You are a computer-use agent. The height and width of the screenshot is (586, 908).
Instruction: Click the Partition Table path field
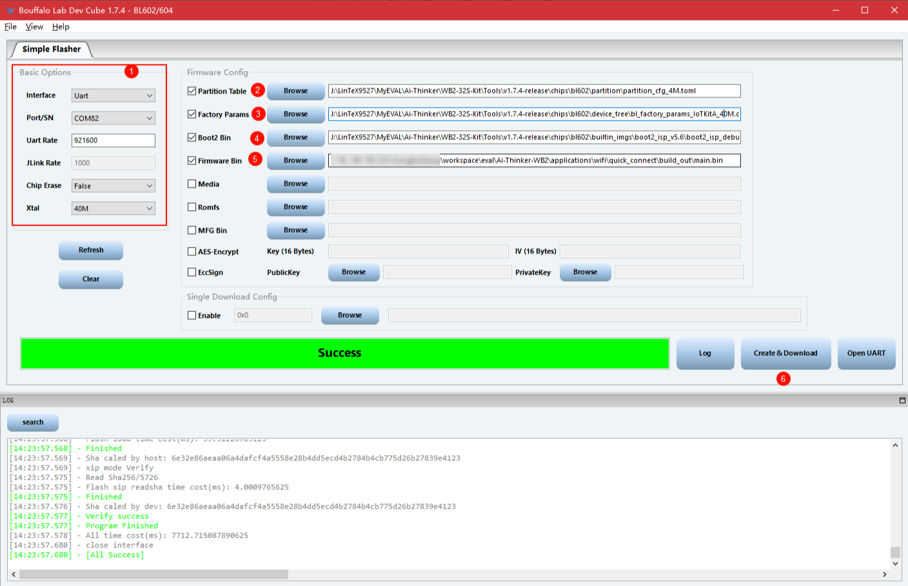535,91
